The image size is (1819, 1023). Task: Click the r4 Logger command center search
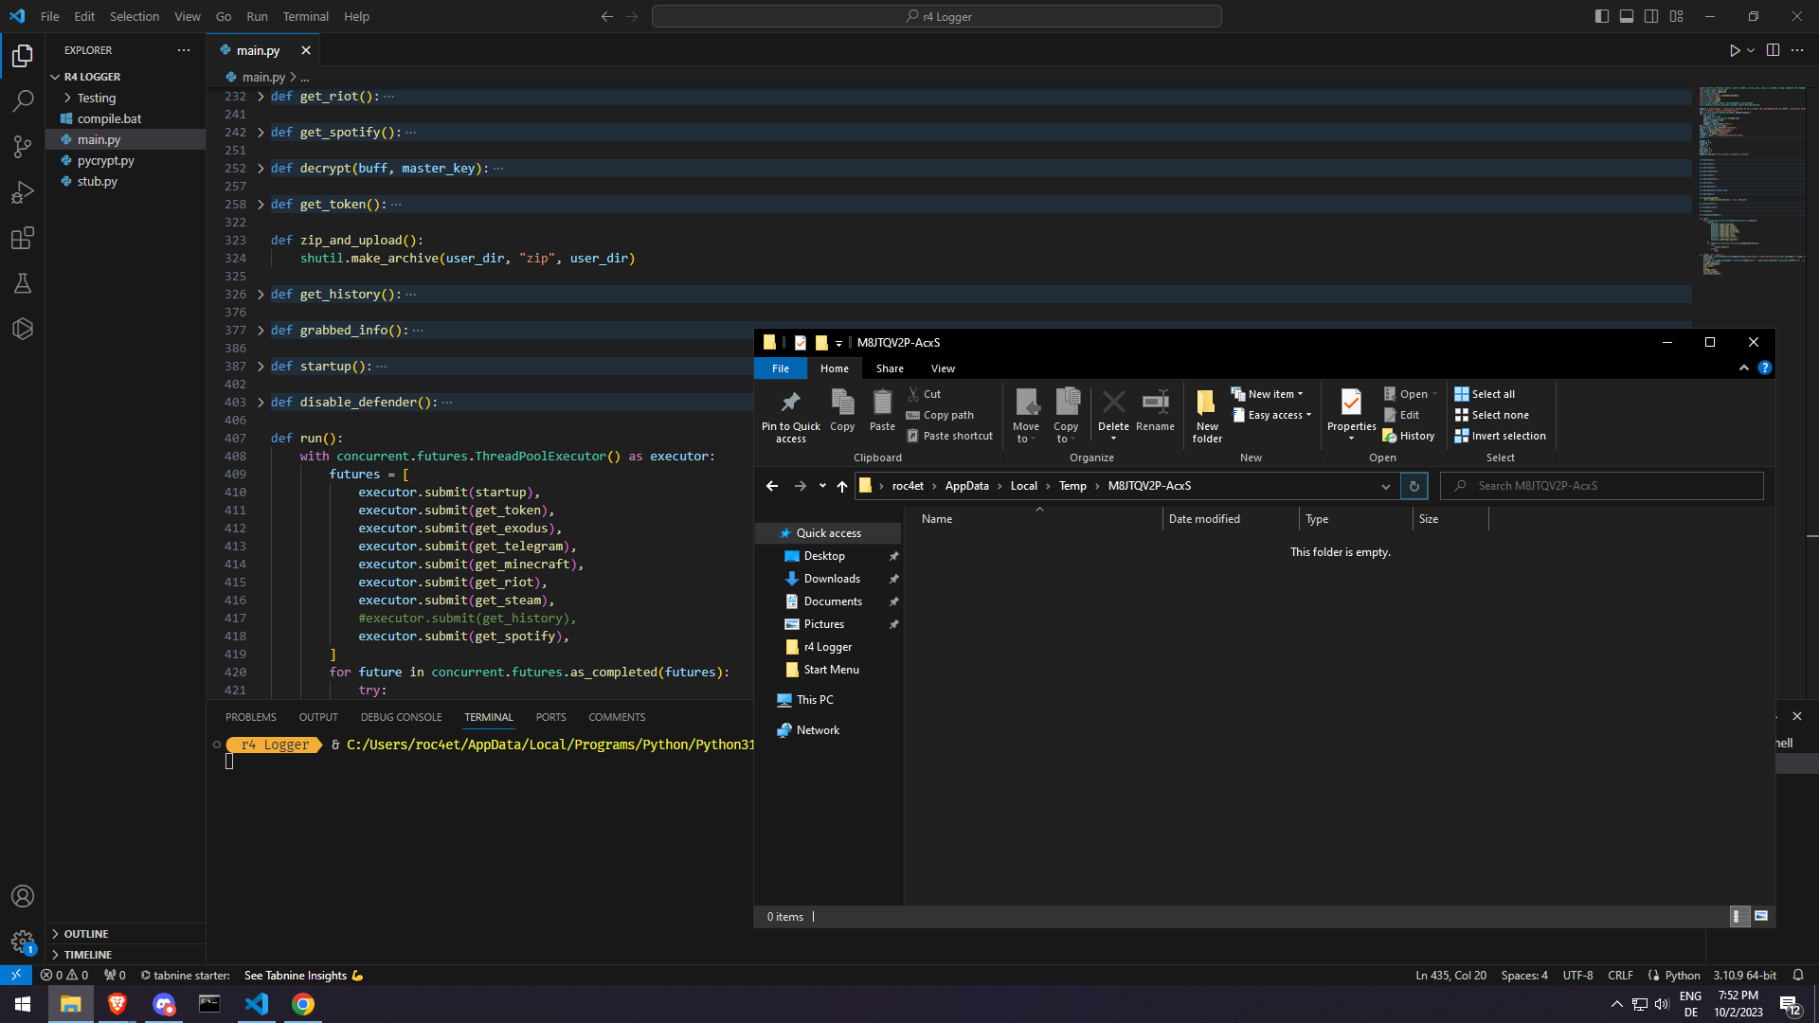click(937, 16)
